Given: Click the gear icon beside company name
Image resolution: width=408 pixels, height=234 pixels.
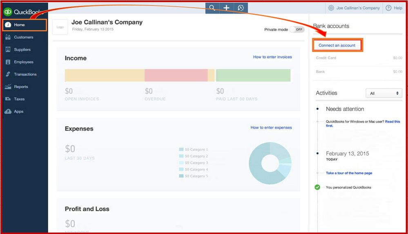Looking at the screenshot, I should pyautogui.click(x=331, y=8).
